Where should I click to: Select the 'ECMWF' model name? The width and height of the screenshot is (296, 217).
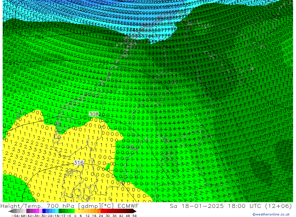click(128, 206)
